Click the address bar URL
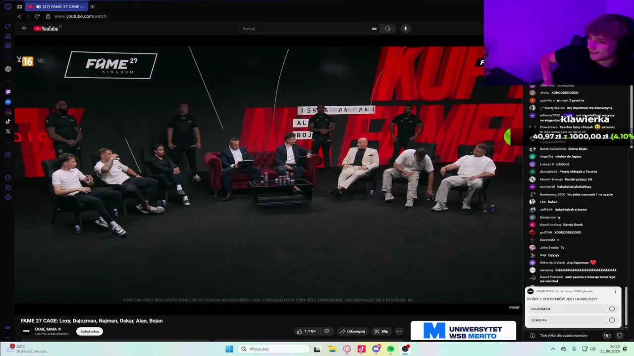Screen dimensions: 634x356 tap(80, 16)
